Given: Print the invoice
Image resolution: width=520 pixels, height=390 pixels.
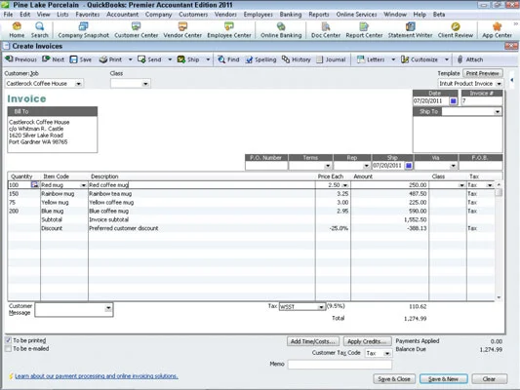Looking at the screenshot, I should click(x=111, y=59).
